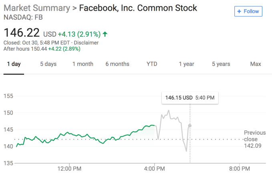Viewport: 272px width, 175px height.
Task: View the 5 years chart tab
Action: click(221, 64)
